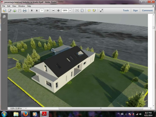Open the Window menu
This screenshot has width=156, height=117.
(x=22, y=6)
